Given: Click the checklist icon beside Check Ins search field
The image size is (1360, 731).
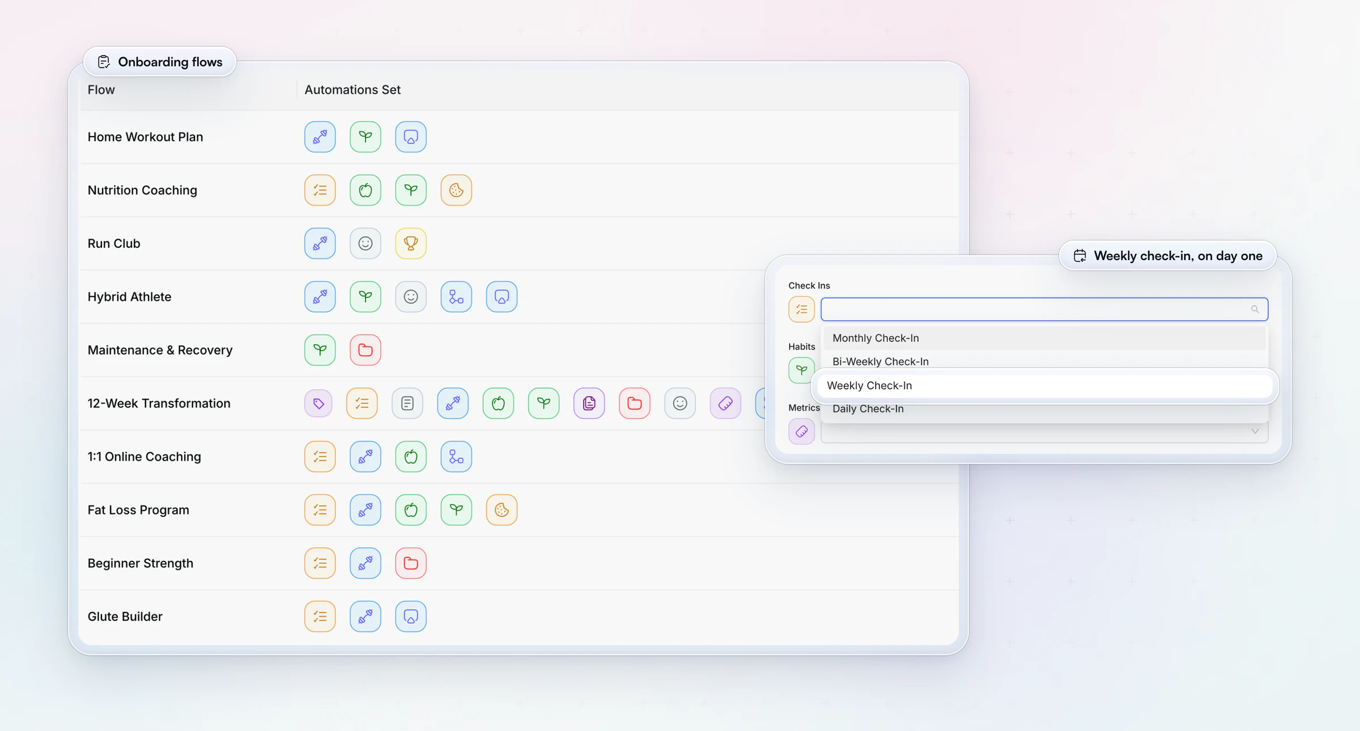Looking at the screenshot, I should coord(801,309).
